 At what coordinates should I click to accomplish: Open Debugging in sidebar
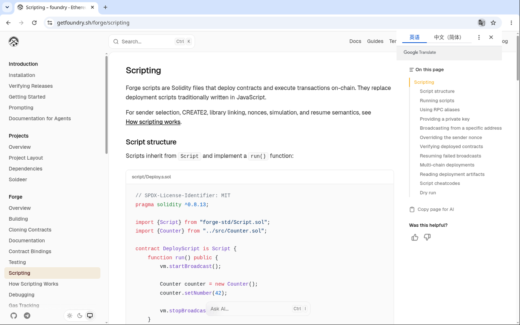[x=22, y=295]
